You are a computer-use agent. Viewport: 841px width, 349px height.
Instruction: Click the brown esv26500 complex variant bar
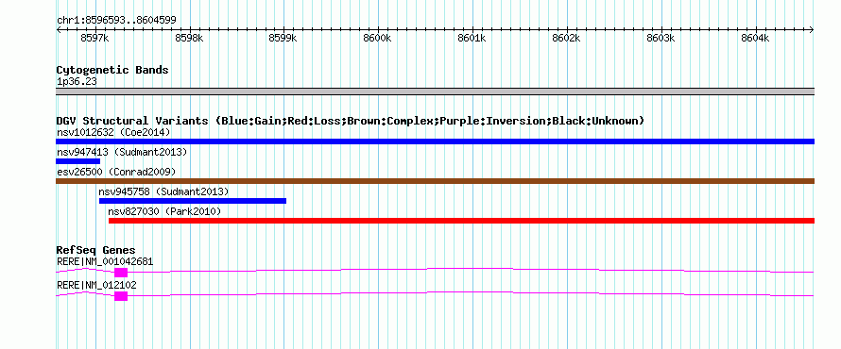click(435, 181)
